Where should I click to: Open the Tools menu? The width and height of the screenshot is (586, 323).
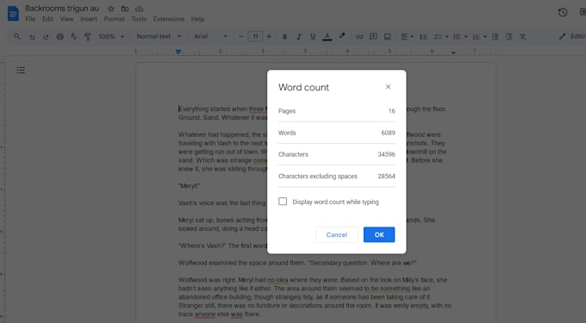click(139, 19)
